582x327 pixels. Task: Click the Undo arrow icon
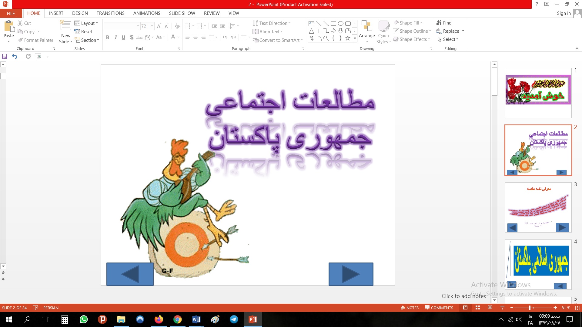[x=14, y=56]
